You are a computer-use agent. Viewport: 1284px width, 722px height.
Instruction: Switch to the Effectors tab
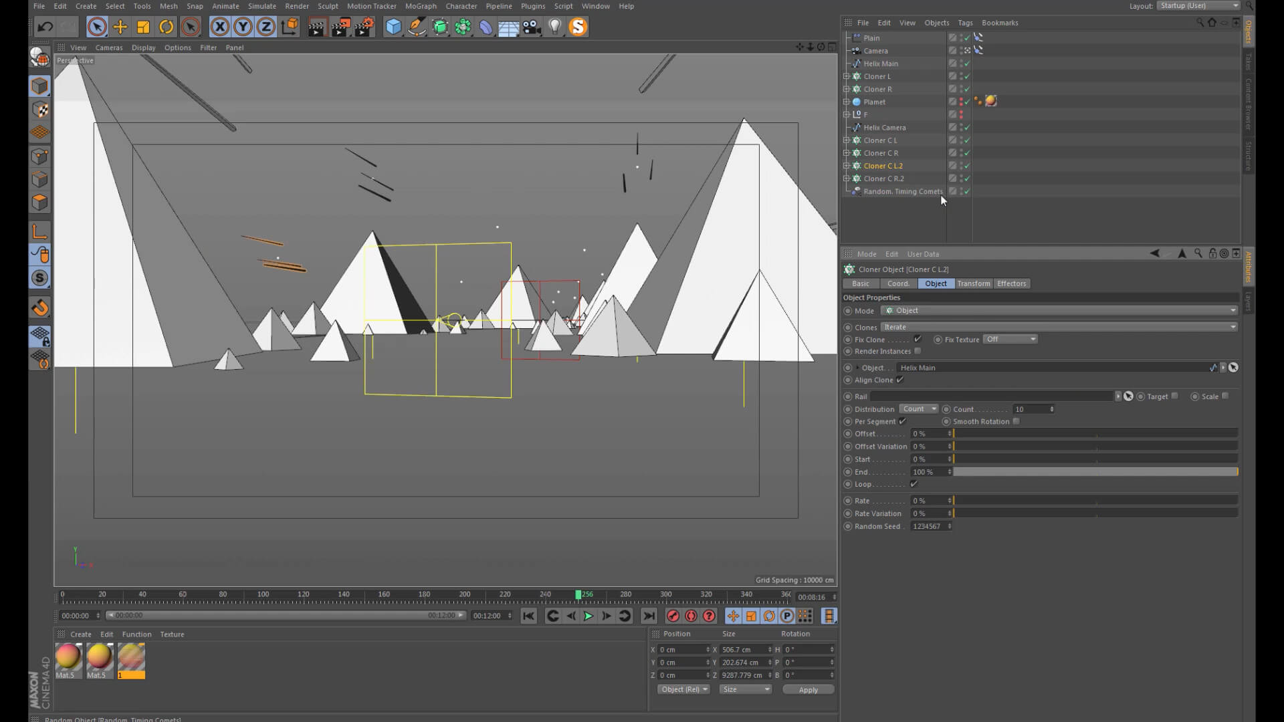pyautogui.click(x=1011, y=283)
